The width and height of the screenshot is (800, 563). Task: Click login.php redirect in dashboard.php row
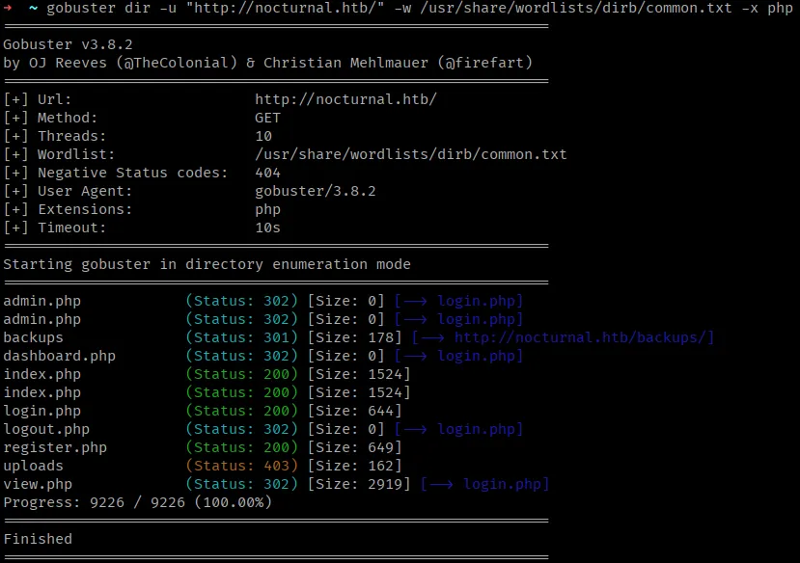pos(476,356)
